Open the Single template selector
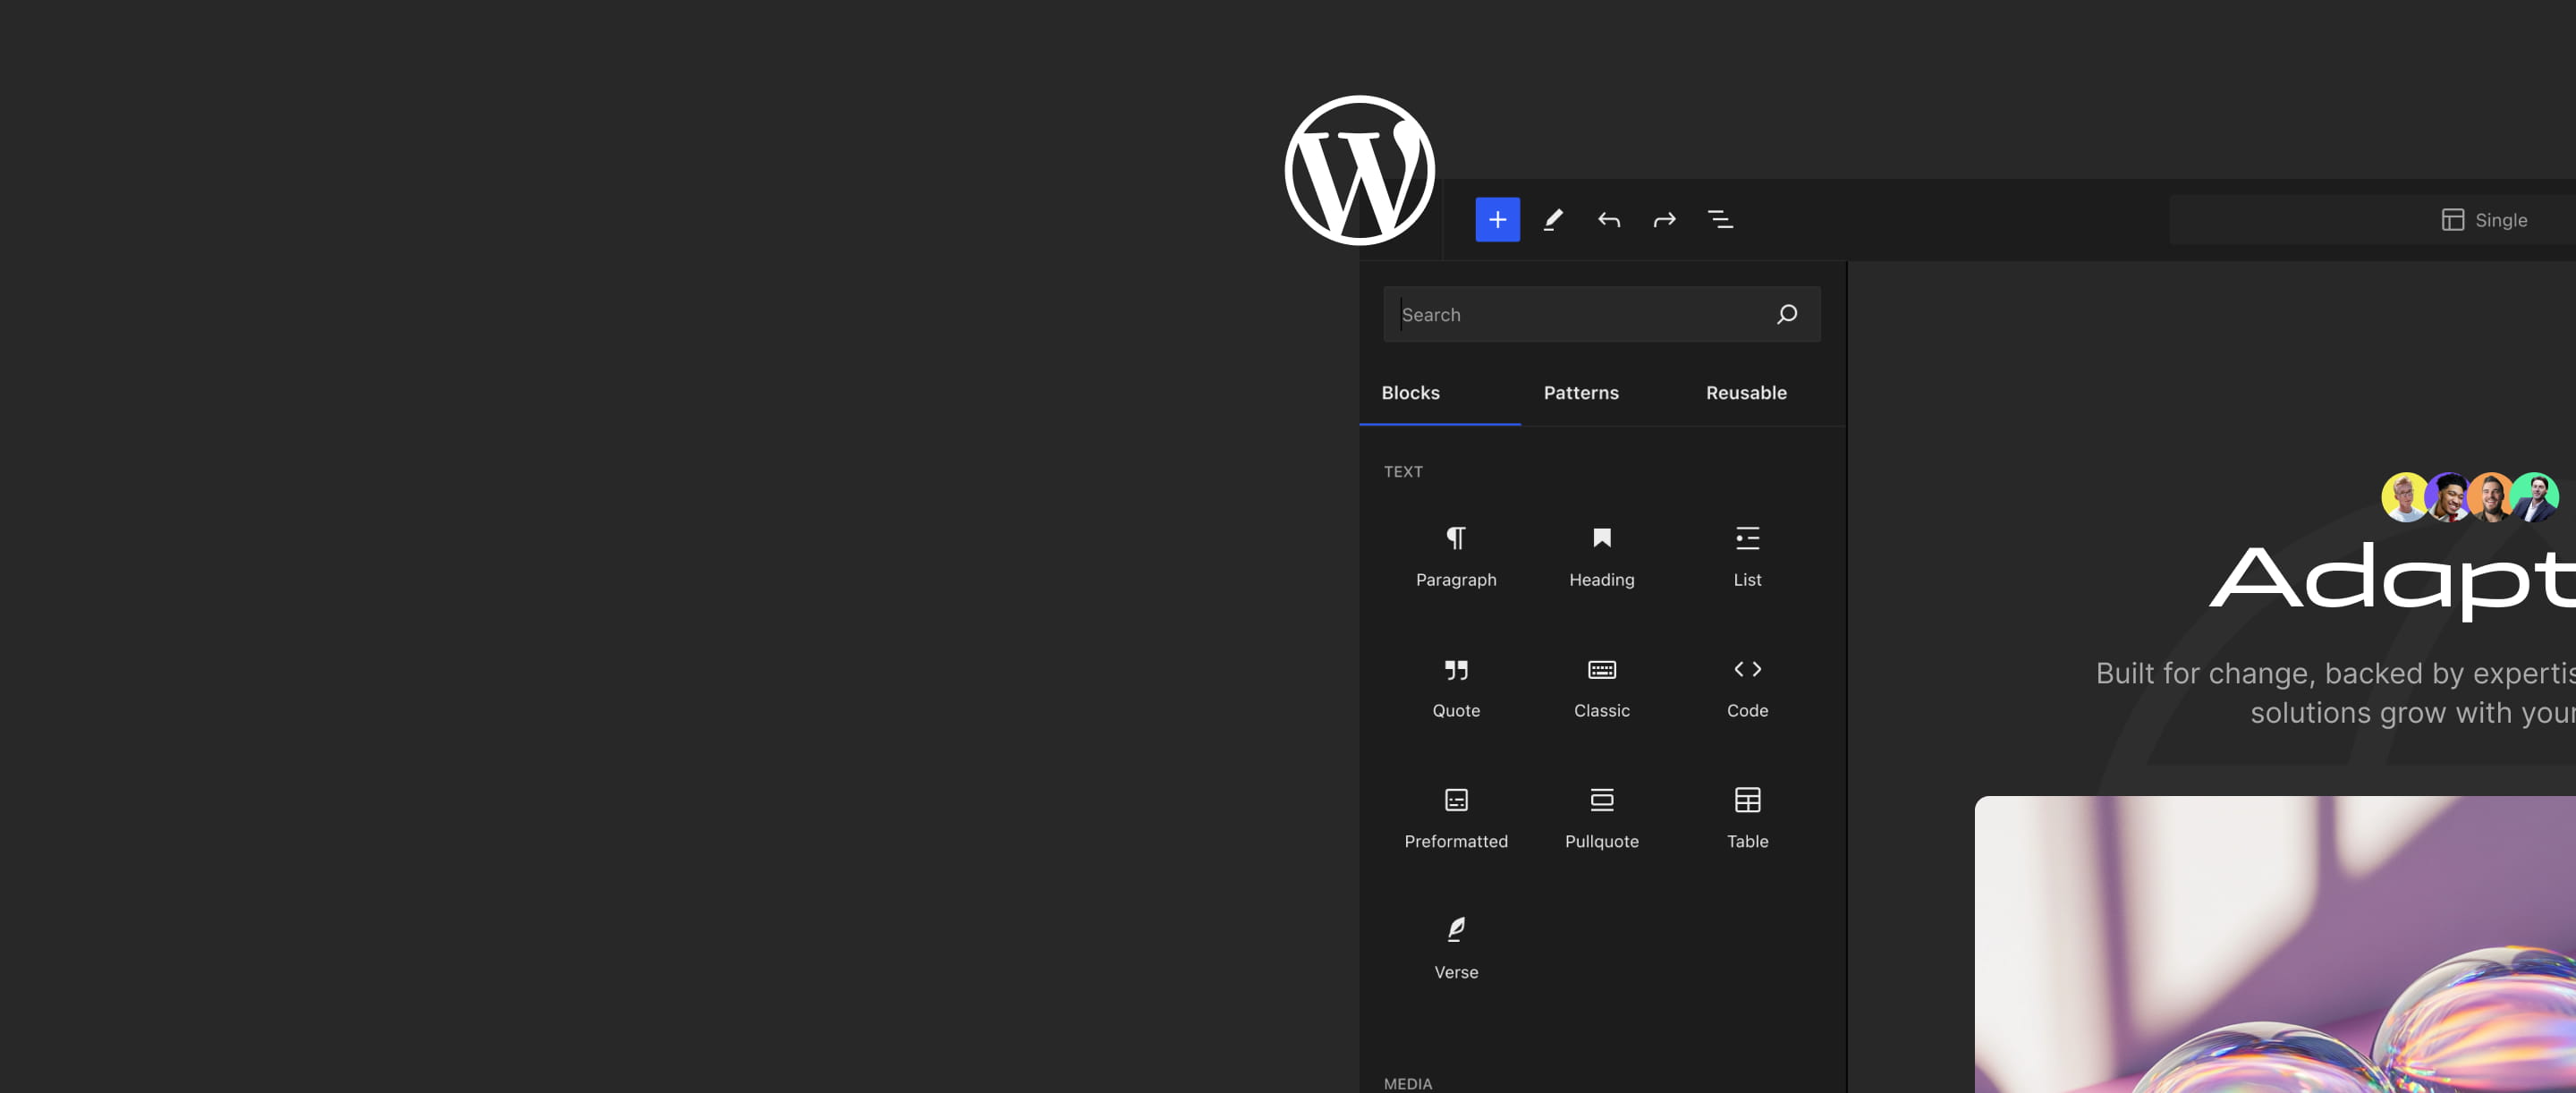 pos(2484,220)
